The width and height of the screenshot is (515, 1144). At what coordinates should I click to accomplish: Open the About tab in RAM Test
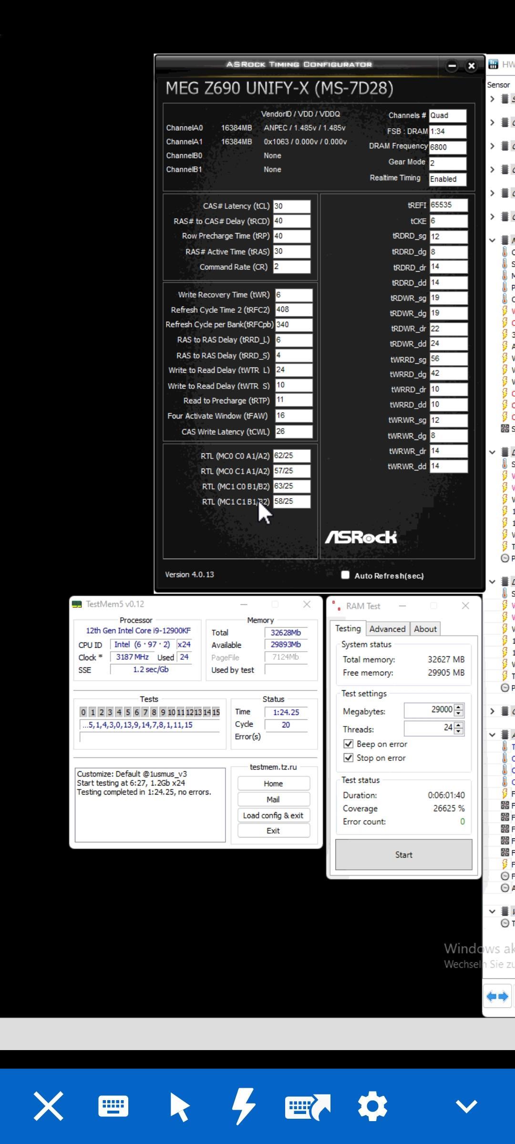(425, 629)
